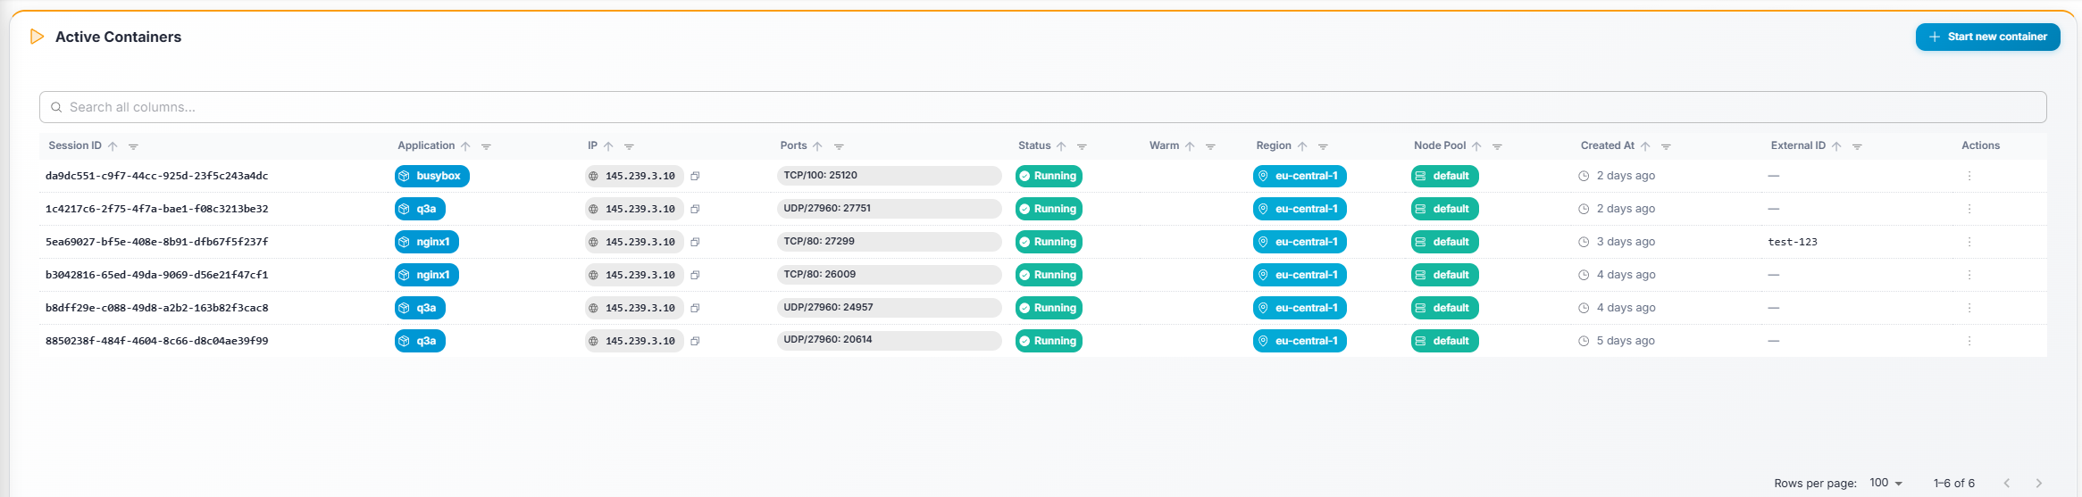The image size is (2082, 497).
Task: Copy IP of the TCP/80: 27299 row
Action: pyautogui.click(x=695, y=242)
